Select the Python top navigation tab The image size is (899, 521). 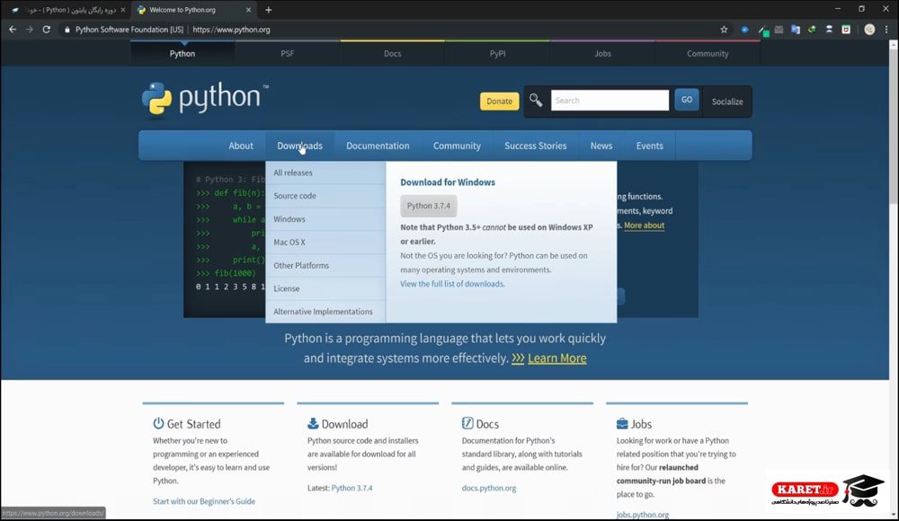pyautogui.click(x=182, y=53)
